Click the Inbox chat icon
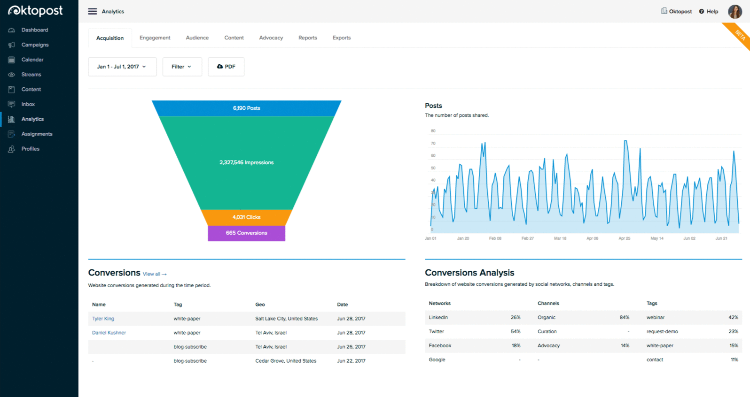The height and width of the screenshot is (397, 750). pos(12,104)
